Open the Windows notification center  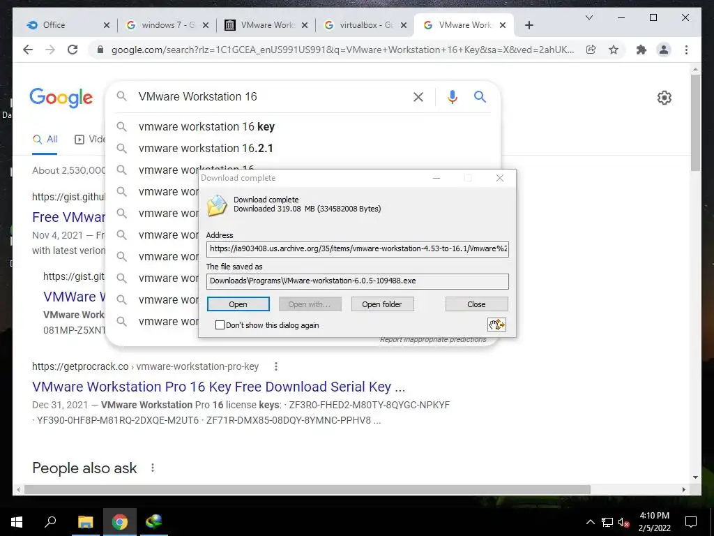pos(691,522)
